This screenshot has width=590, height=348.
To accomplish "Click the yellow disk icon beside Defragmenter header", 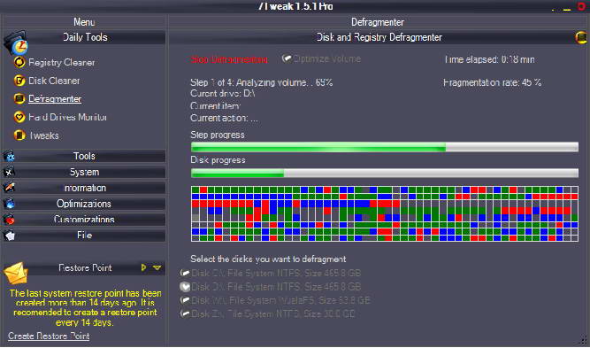I will coord(581,37).
